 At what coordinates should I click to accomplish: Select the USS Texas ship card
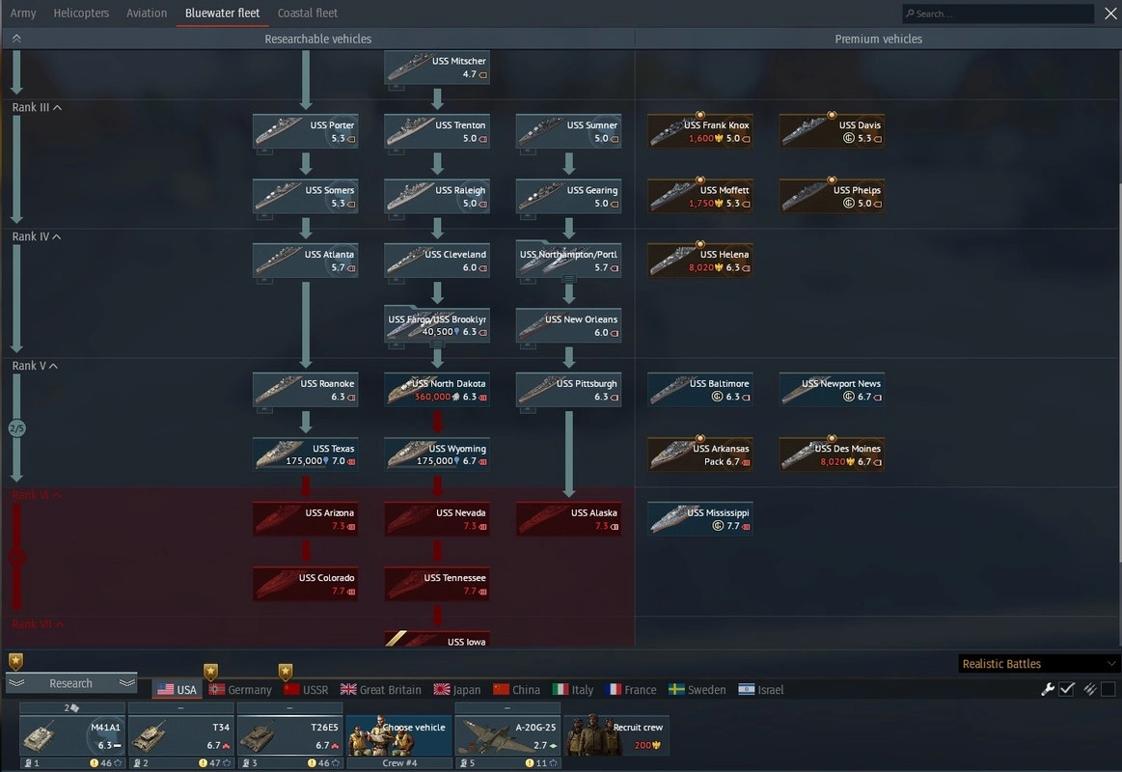coord(306,455)
